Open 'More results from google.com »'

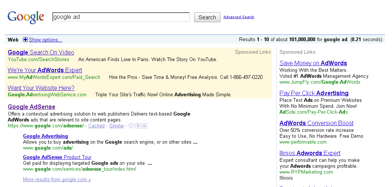[57, 180]
